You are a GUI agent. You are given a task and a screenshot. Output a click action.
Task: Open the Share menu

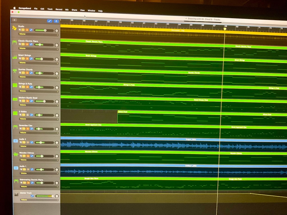(x=74, y=10)
